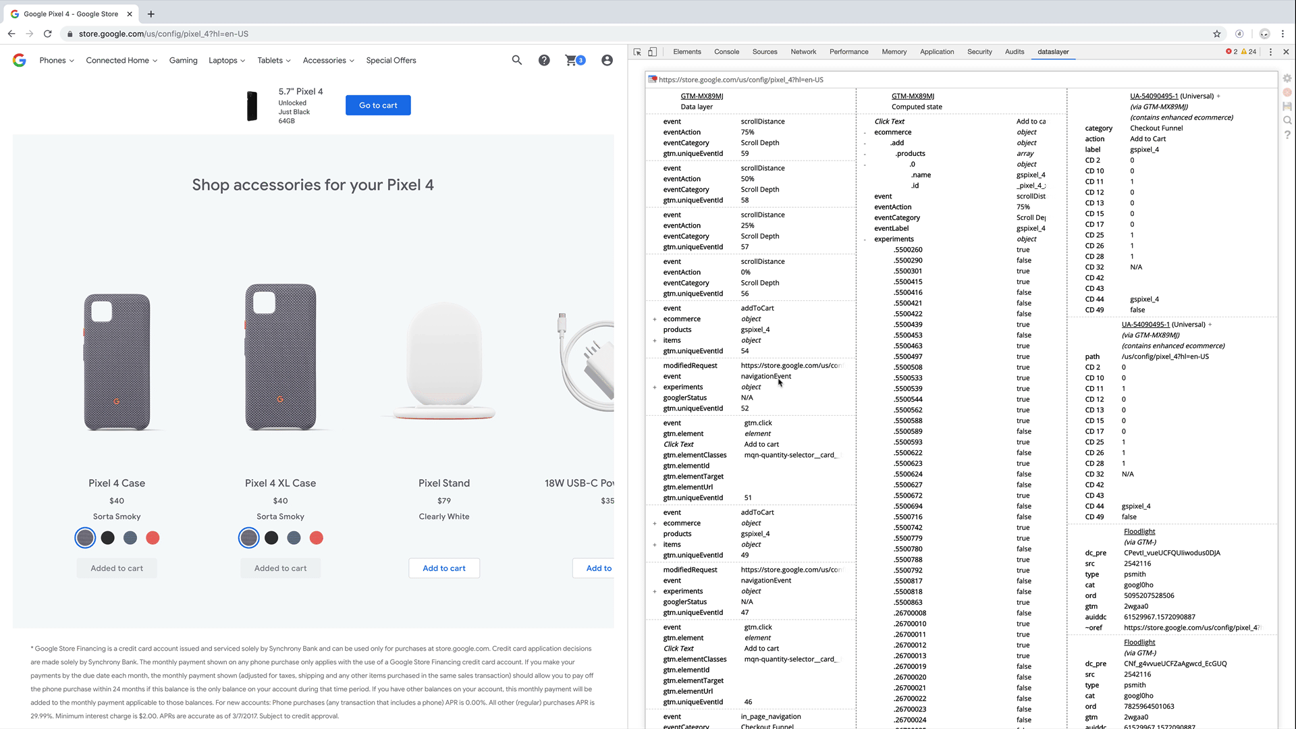This screenshot has width=1296, height=729.
Task: Switch to DevTools Application tab
Action: coord(937,52)
